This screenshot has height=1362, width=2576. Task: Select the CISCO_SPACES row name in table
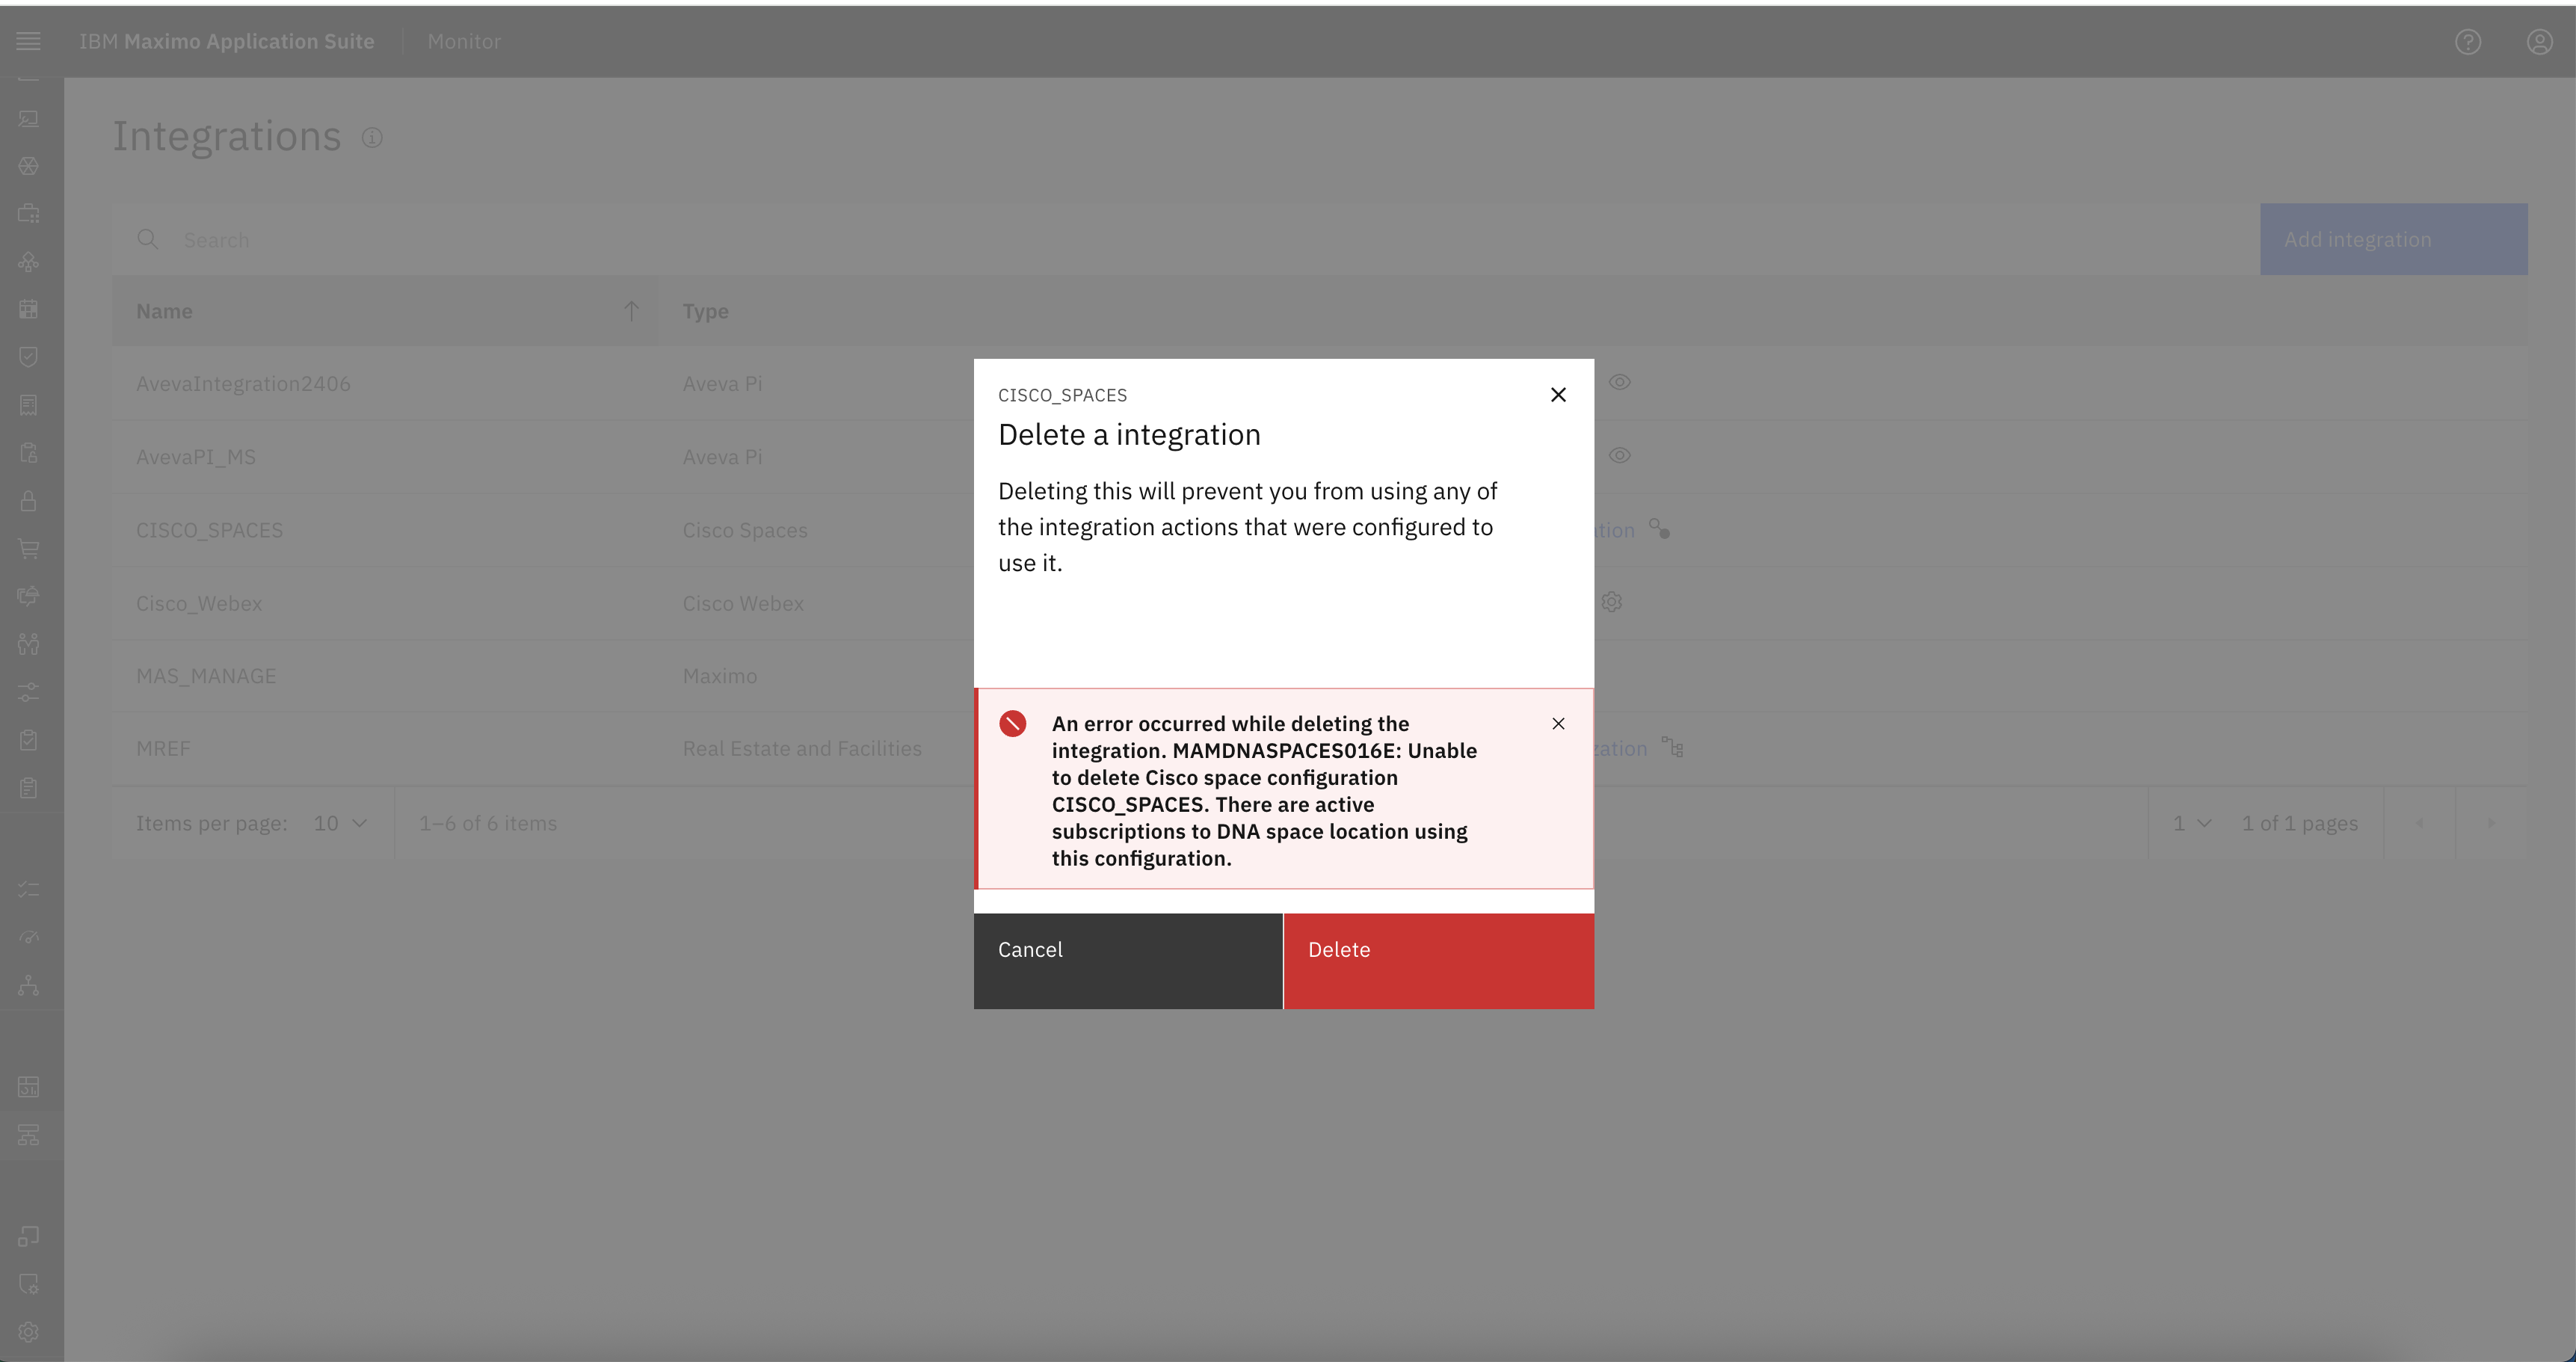point(209,530)
